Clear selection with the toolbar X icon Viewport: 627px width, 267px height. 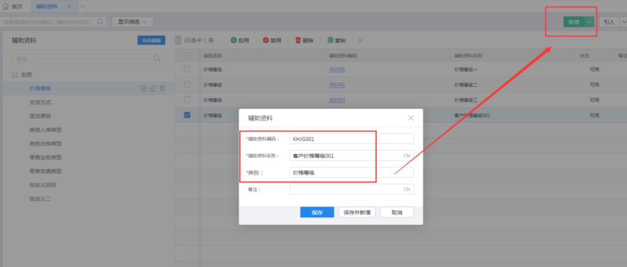pyautogui.click(x=360, y=40)
